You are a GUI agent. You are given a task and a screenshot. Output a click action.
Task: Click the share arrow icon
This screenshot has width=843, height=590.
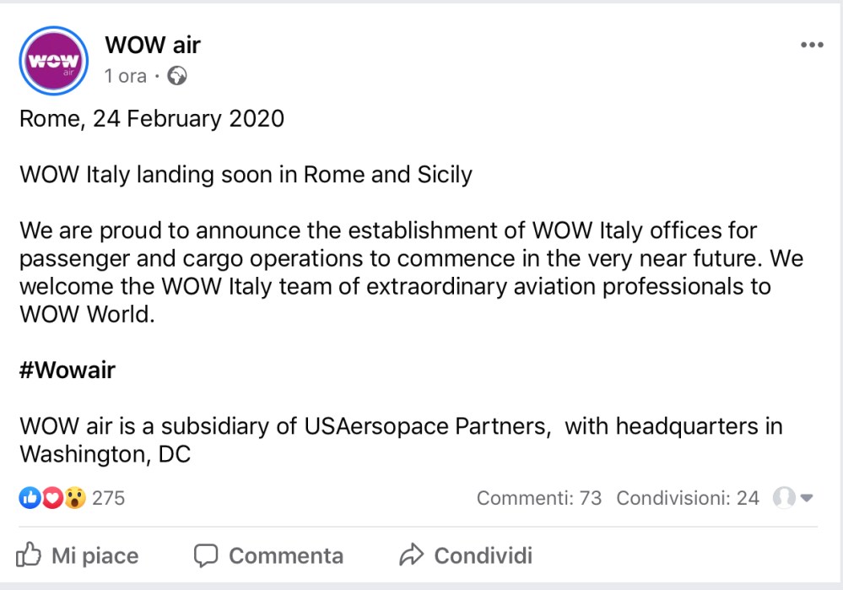pyautogui.click(x=411, y=555)
